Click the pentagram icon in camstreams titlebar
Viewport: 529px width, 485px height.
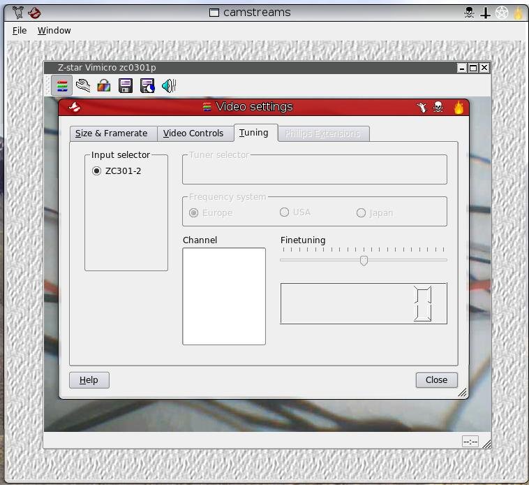pyautogui.click(x=502, y=13)
